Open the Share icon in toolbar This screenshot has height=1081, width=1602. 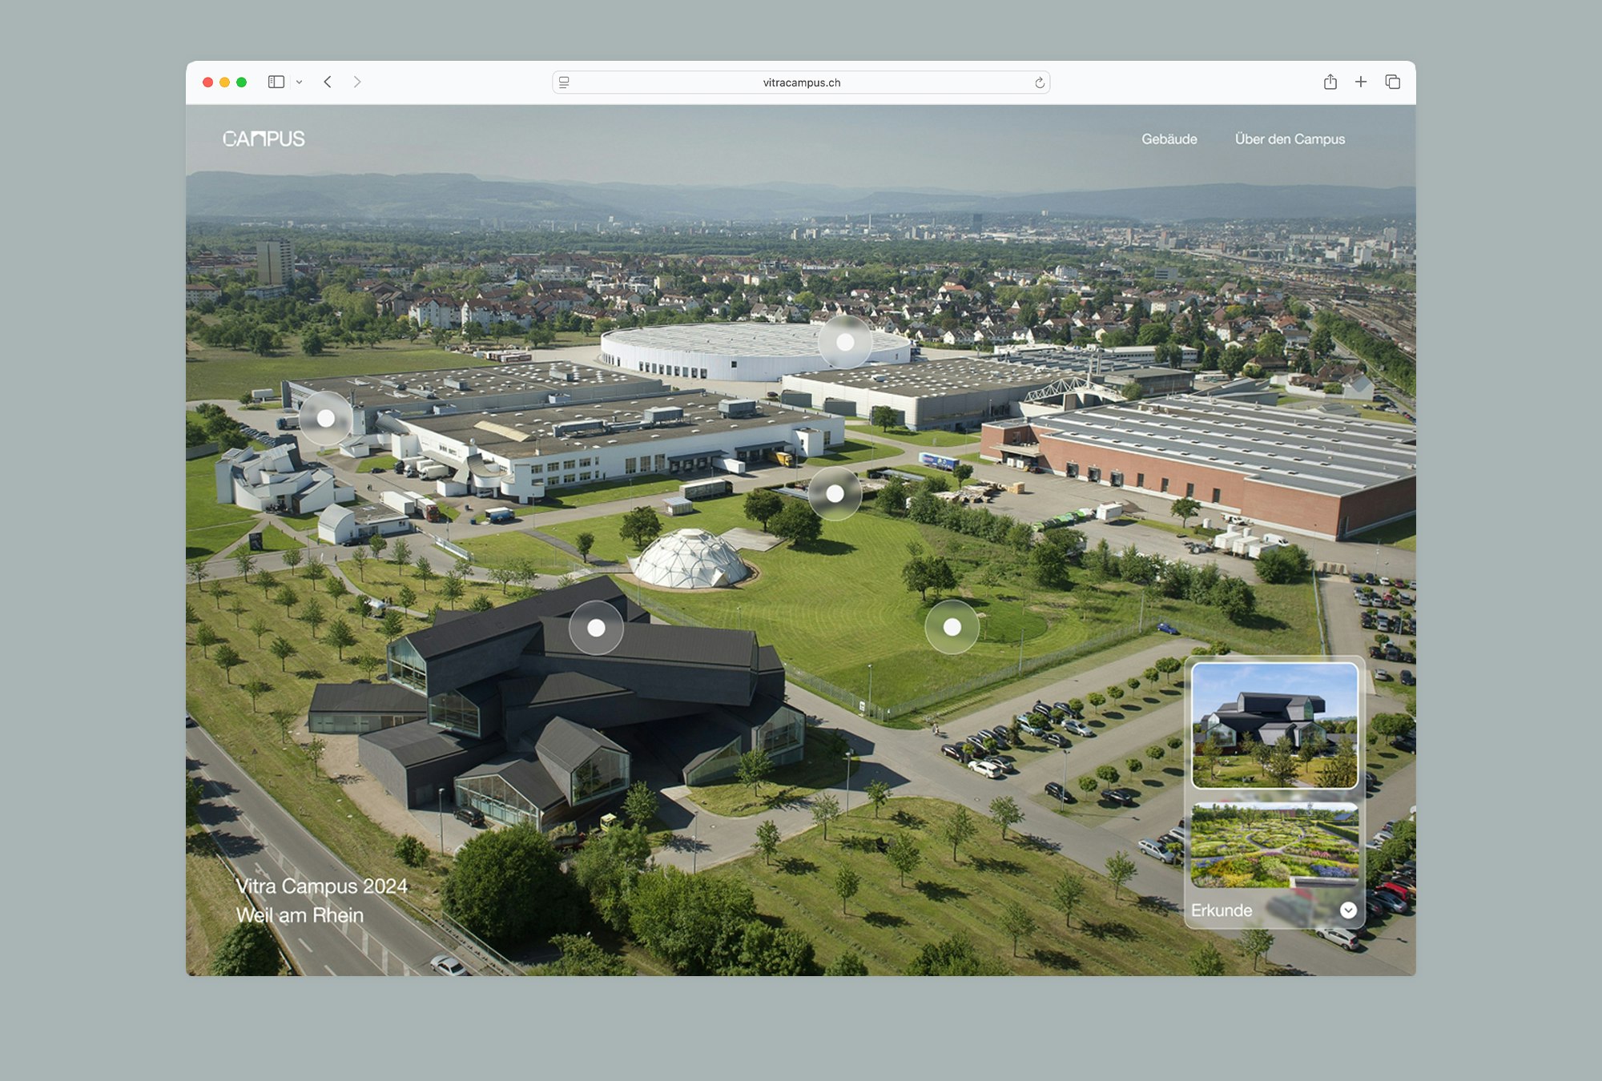tap(1330, 82)
